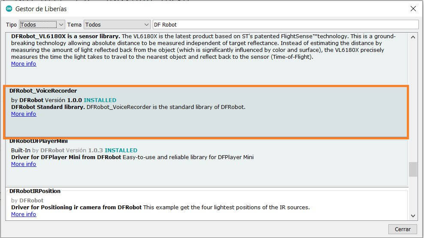Open More info for DFRobot_VL6180X library

pyautogui.click(x=24, y=64)
